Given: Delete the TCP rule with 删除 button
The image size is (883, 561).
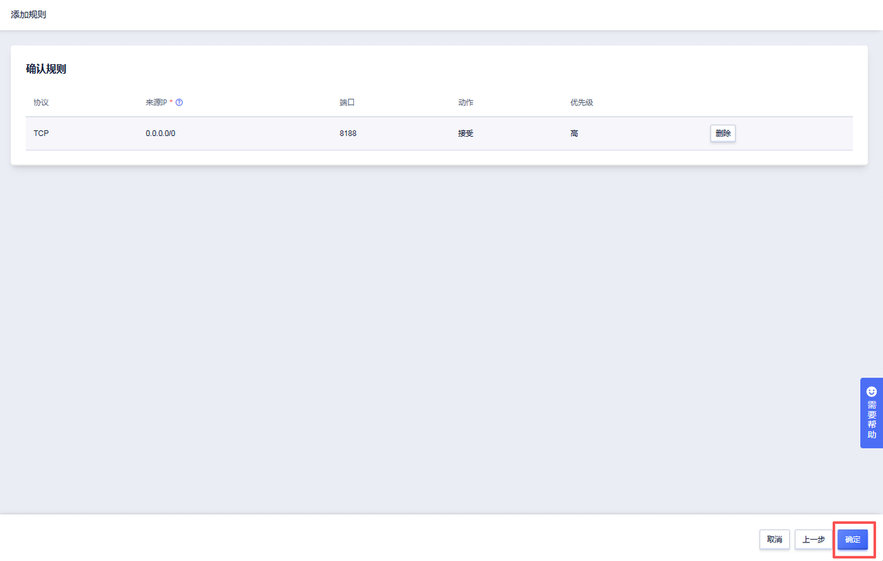Looking at the screenshot, I should click(723, 133).
